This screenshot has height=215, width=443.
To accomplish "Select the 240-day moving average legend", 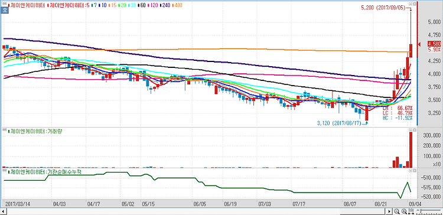I will click(x=165, y=5).
